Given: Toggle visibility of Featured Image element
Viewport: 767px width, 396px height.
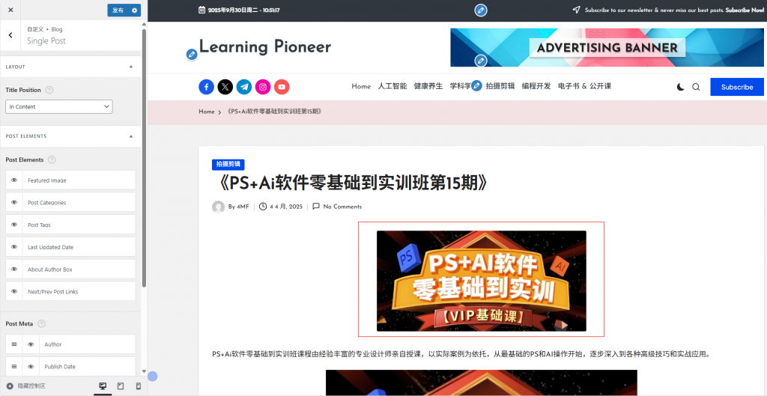Looking at the screenshot, I should [x=14, y=180].
